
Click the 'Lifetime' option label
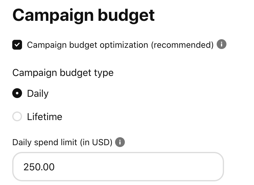coord(45,117)
